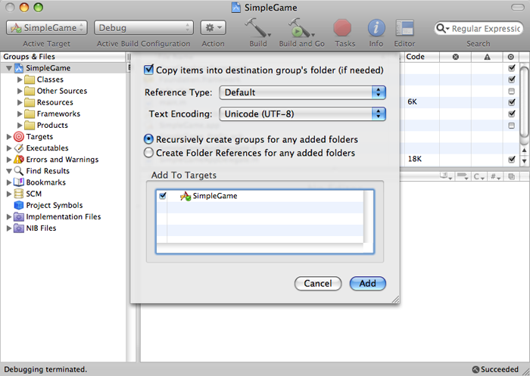Click the Build hammer icon

point(257,28)
